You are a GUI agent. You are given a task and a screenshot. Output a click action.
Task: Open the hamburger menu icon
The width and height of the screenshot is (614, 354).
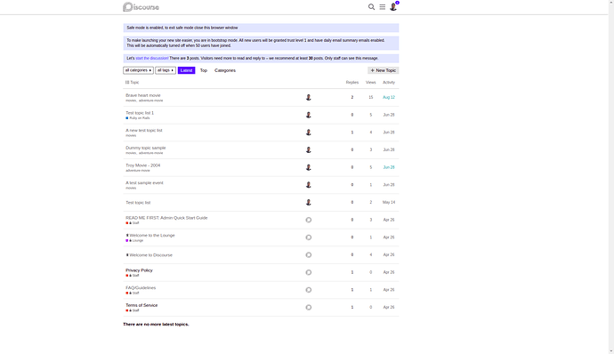click(x=382, y=6)
